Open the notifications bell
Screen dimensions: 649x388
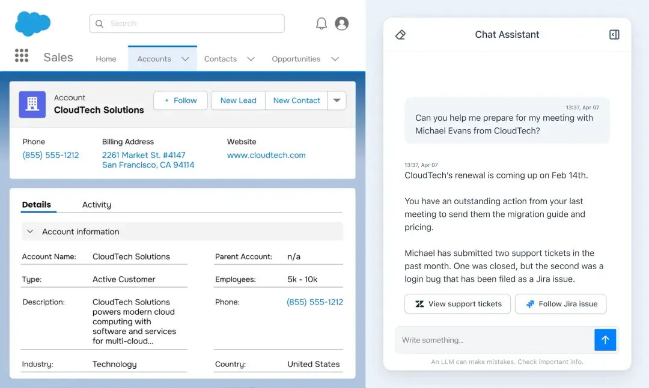pos(321,23)
